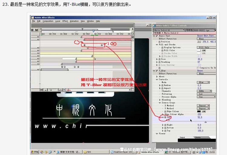Zoom out timeline with bottom-left icon
Viewport: 227px width, 155px height.
[45, 90]
